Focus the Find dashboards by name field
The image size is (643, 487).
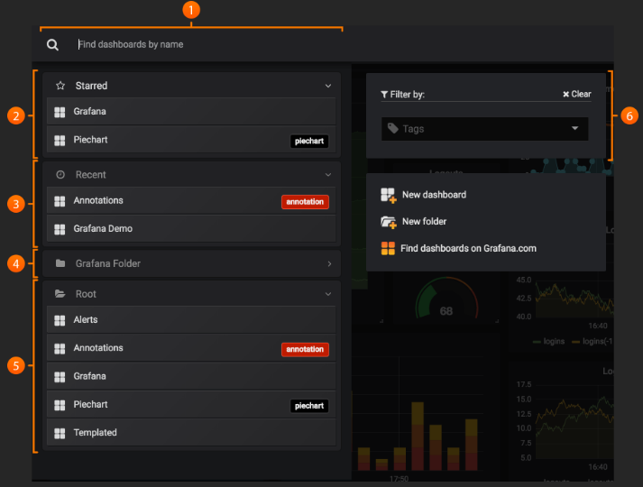point(207,44)
